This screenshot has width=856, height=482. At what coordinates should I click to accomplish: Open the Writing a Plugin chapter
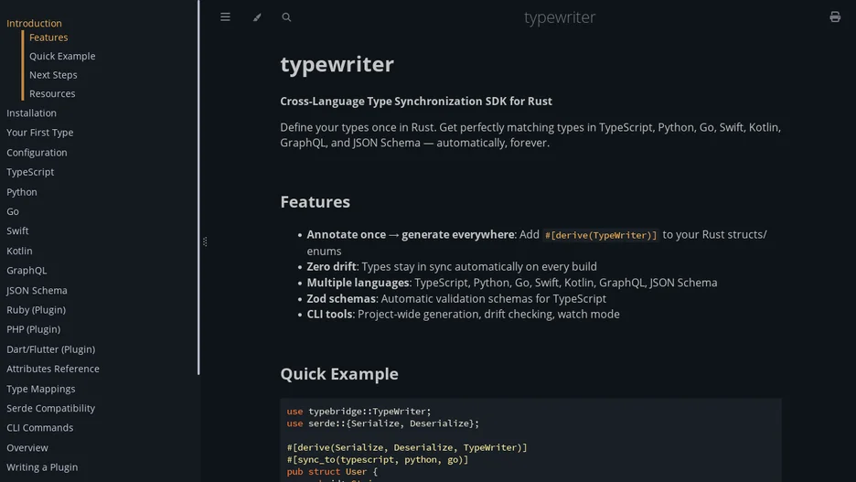tap(42, 467)
